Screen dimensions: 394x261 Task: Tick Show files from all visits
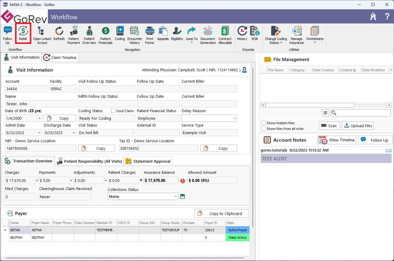tap(264, 129)
